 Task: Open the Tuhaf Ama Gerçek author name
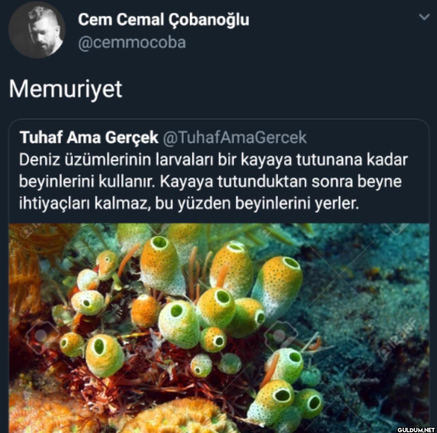[89, 137]
